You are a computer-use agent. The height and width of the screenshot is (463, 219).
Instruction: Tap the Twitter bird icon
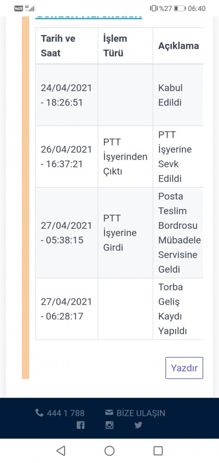click(x=138, y=425)
